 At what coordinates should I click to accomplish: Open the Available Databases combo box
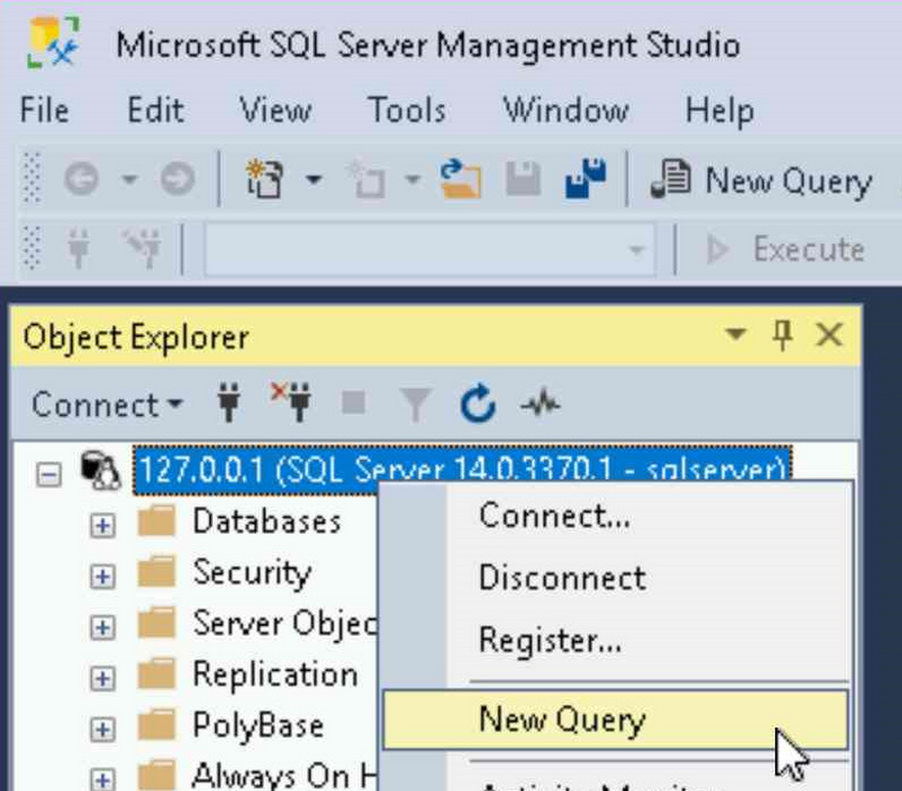point(430,250)
